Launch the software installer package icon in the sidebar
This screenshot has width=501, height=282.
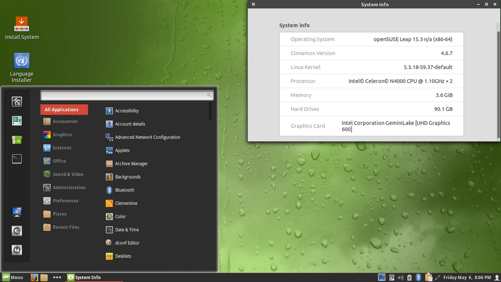coord(17,140)
